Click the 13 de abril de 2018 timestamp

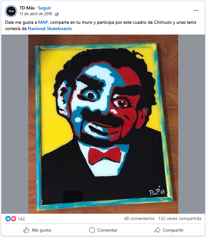pyautogui.click(x=35, y=14)
